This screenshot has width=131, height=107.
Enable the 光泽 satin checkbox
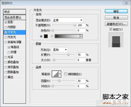(6, 57)
